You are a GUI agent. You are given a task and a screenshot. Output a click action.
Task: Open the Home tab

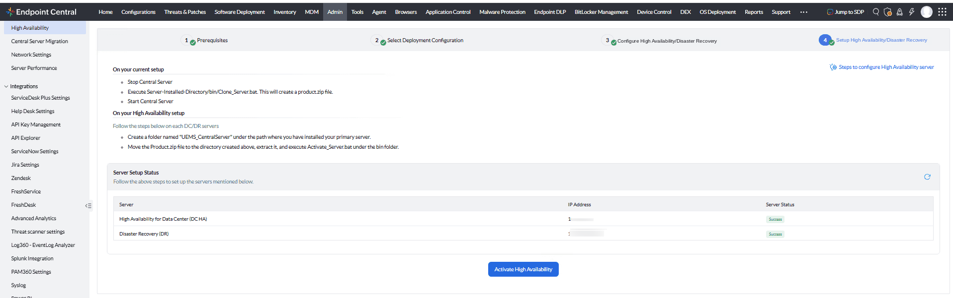pyautogui.click(x=105, y=12)
